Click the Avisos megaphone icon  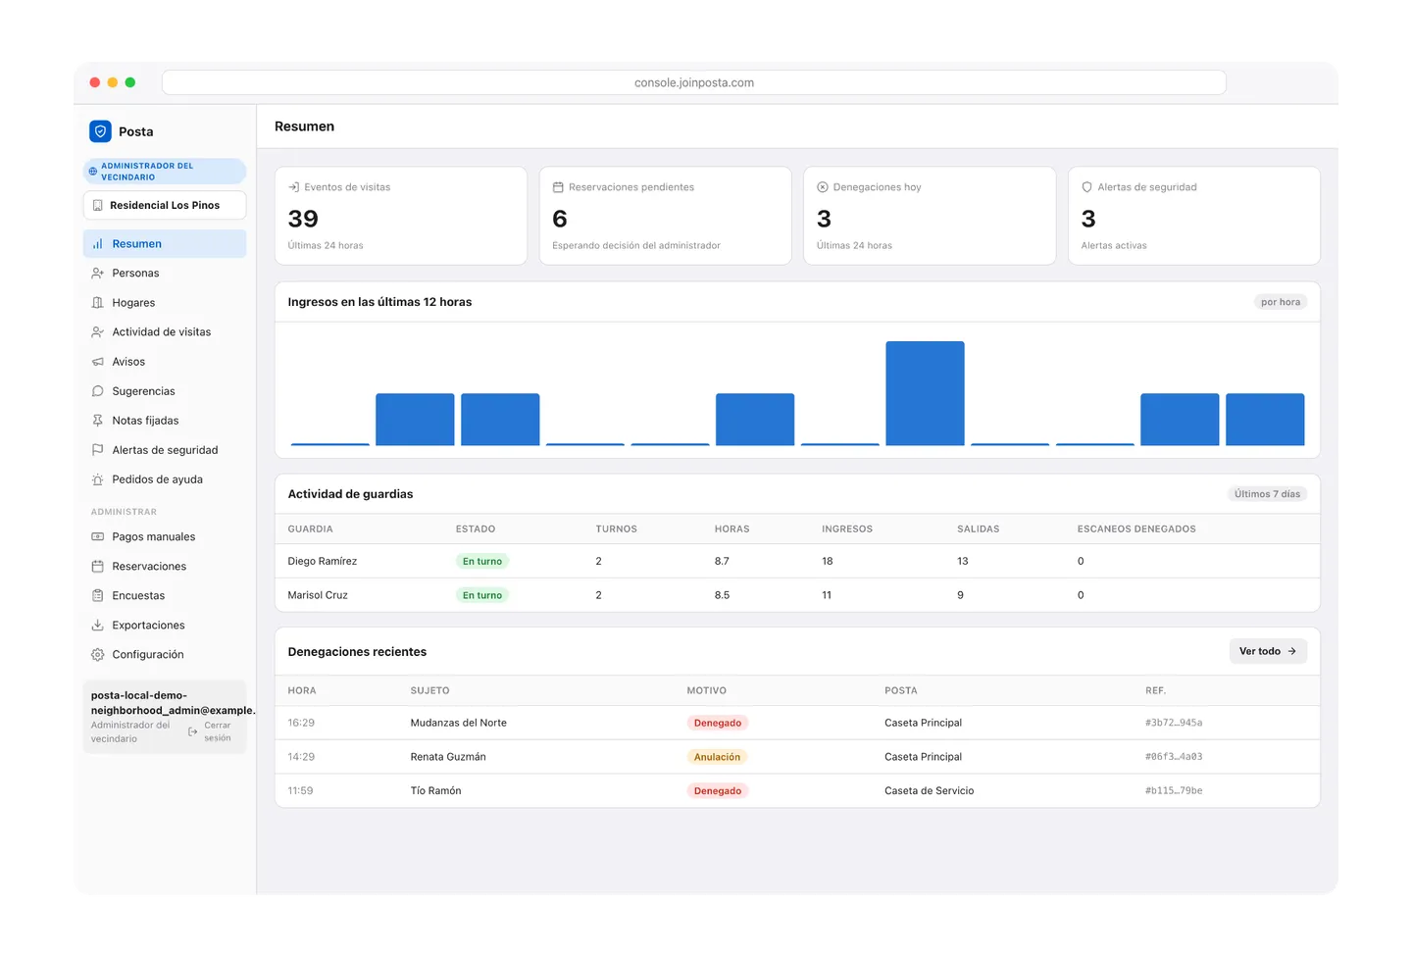(98, 362)
